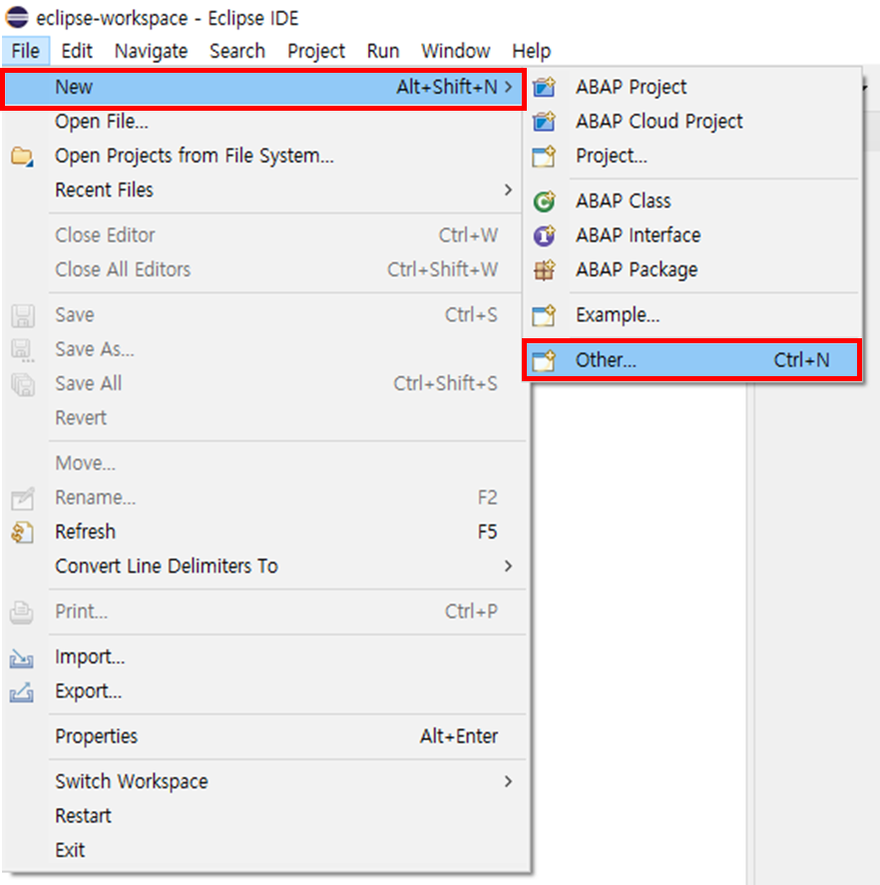The height and width of the screenshot is (885, 880).
Task: Click the Alt+Shift+N shortcut text
Action: tap(447, 87)
